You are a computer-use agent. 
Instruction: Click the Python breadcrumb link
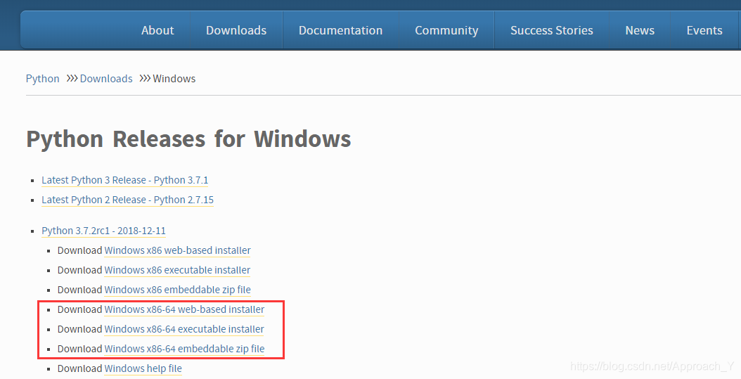42,79
